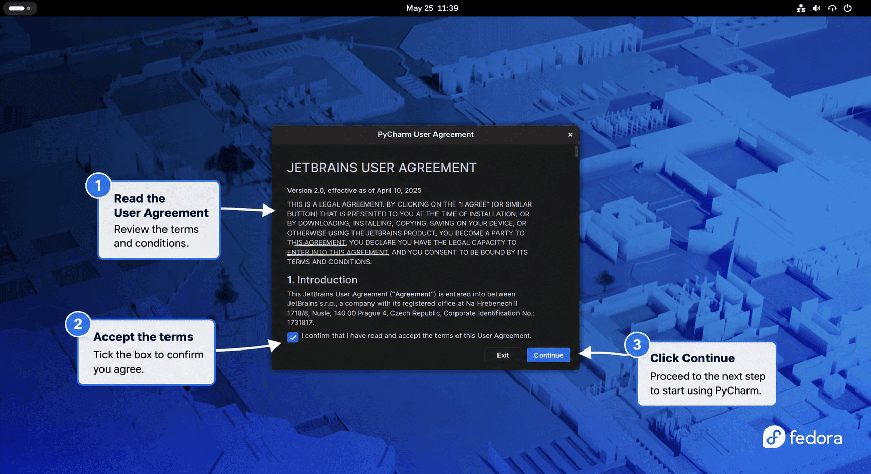Click the 'I confirm that I have read' label

(x=417, y=336)
